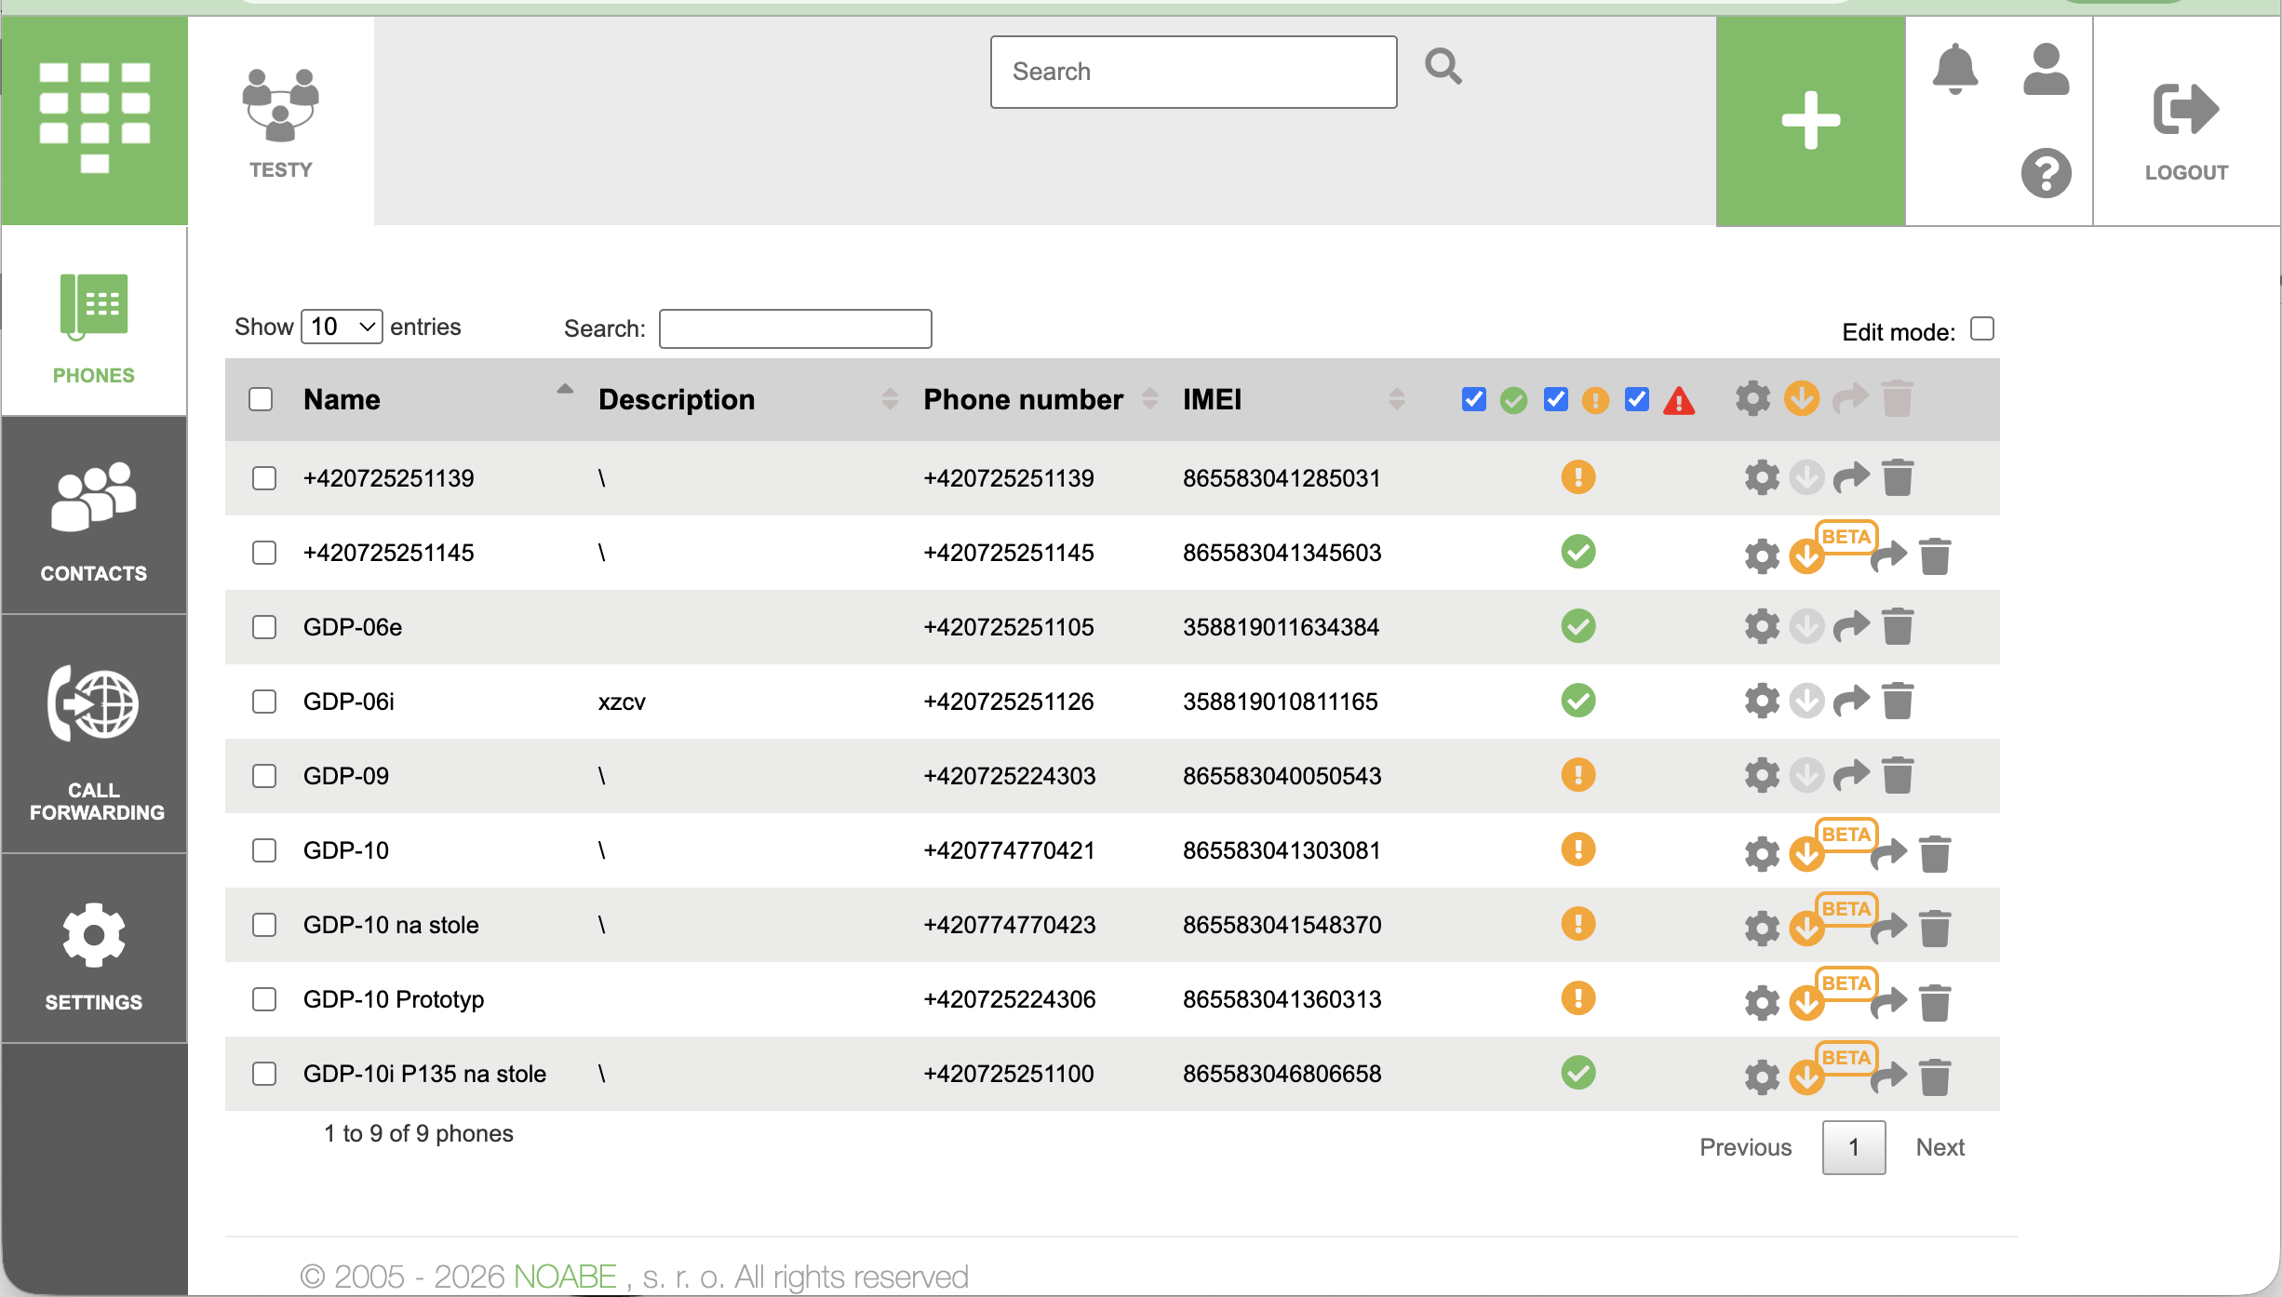
Task: Click BETA download icon for GDP-10 Prototyp
Action: pyautogui.click(x=1806, y=1003)
